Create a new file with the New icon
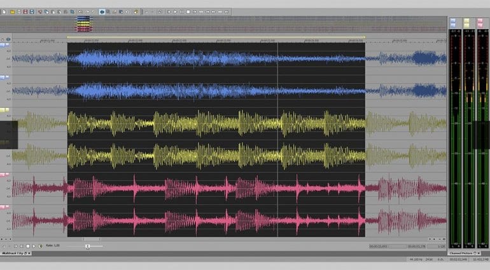The height and width of the screenshot is (270, 490). tap(4, 12)
